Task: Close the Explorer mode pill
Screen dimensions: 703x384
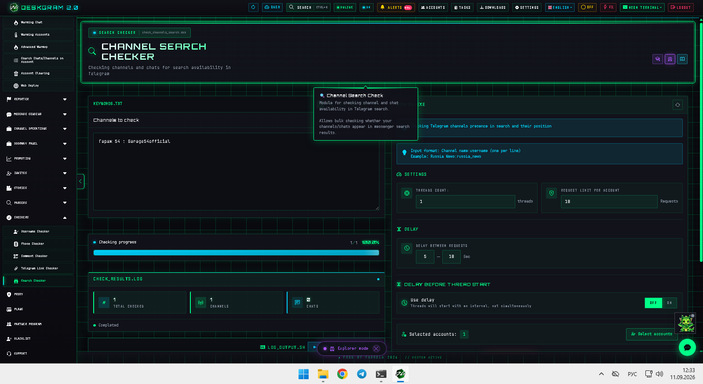Action: tap(376, 348)
